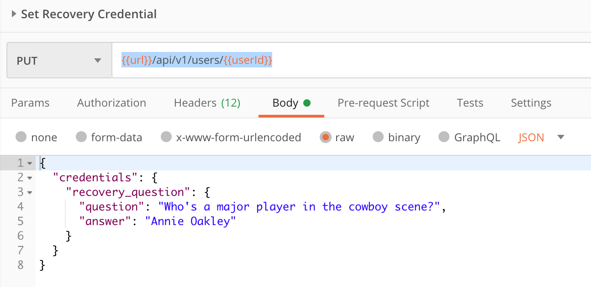591x287 pixels.
Task: Collapse the credentials block fold arrow
Action: coord(30,178)
